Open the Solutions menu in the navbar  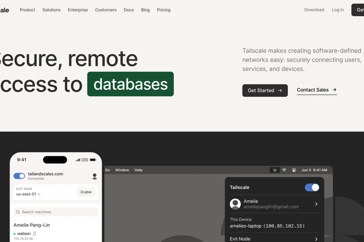[51, 10]
